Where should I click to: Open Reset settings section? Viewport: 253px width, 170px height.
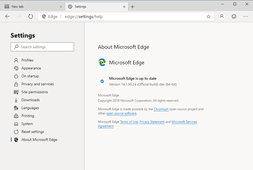(x=33, y=132)
